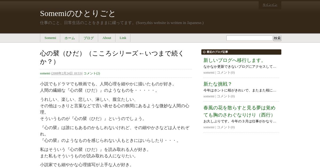Open the Somemiのひとりごと site title
The width and height of the screenshot is (320, 168).
tap(78, 13)
